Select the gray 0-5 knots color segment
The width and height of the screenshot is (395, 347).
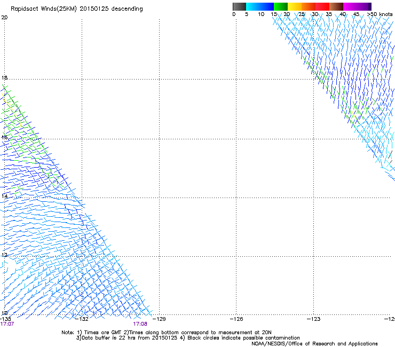coord(239,6)
